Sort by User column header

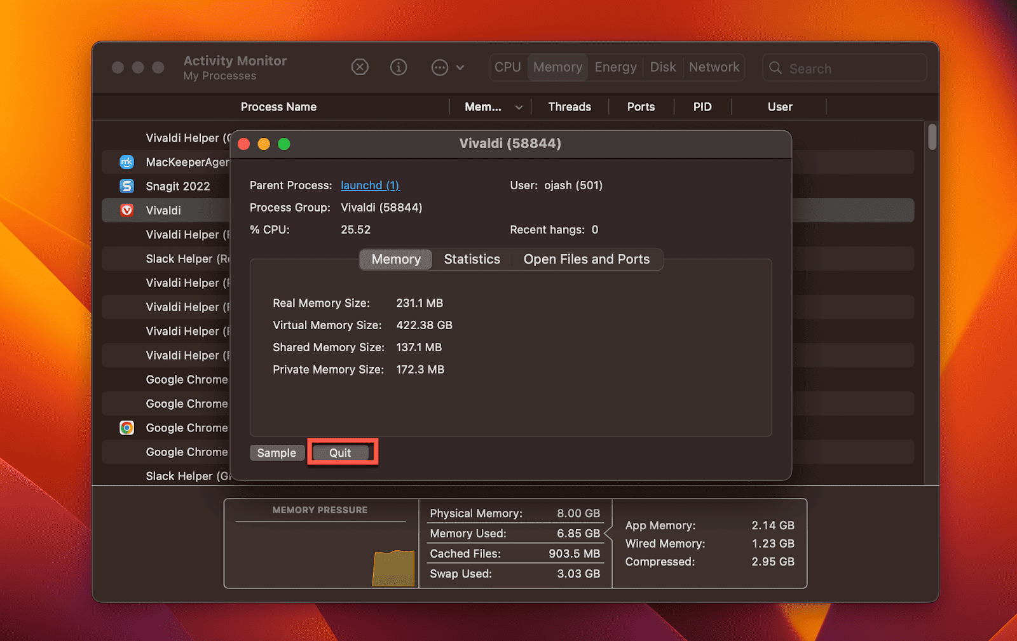coord(780,107)
